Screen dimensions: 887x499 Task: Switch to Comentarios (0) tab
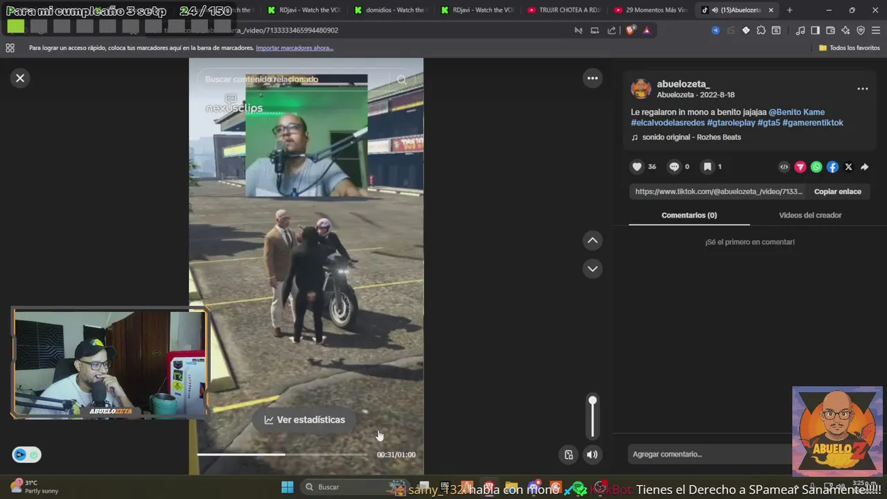click(689, 216)
